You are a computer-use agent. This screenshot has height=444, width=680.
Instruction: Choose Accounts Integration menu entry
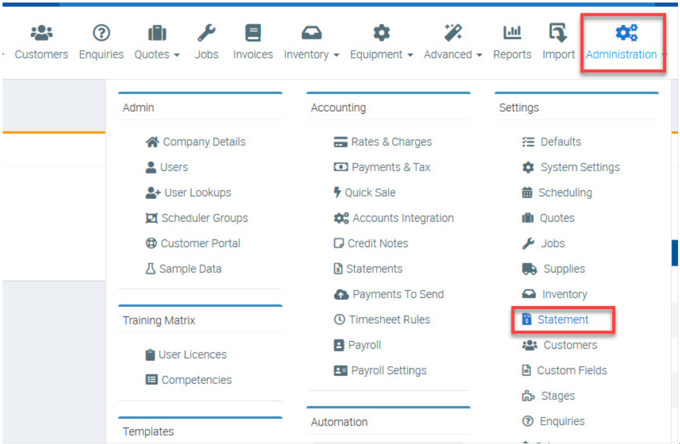click(403, 218)
